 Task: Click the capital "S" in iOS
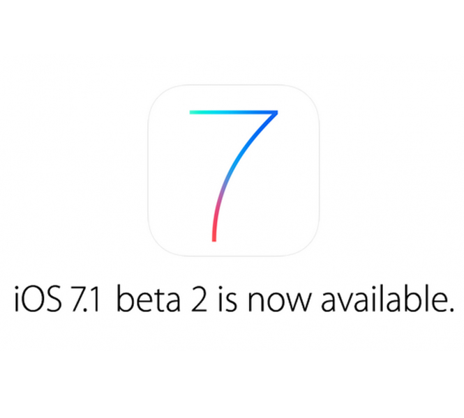click(53, 300)
